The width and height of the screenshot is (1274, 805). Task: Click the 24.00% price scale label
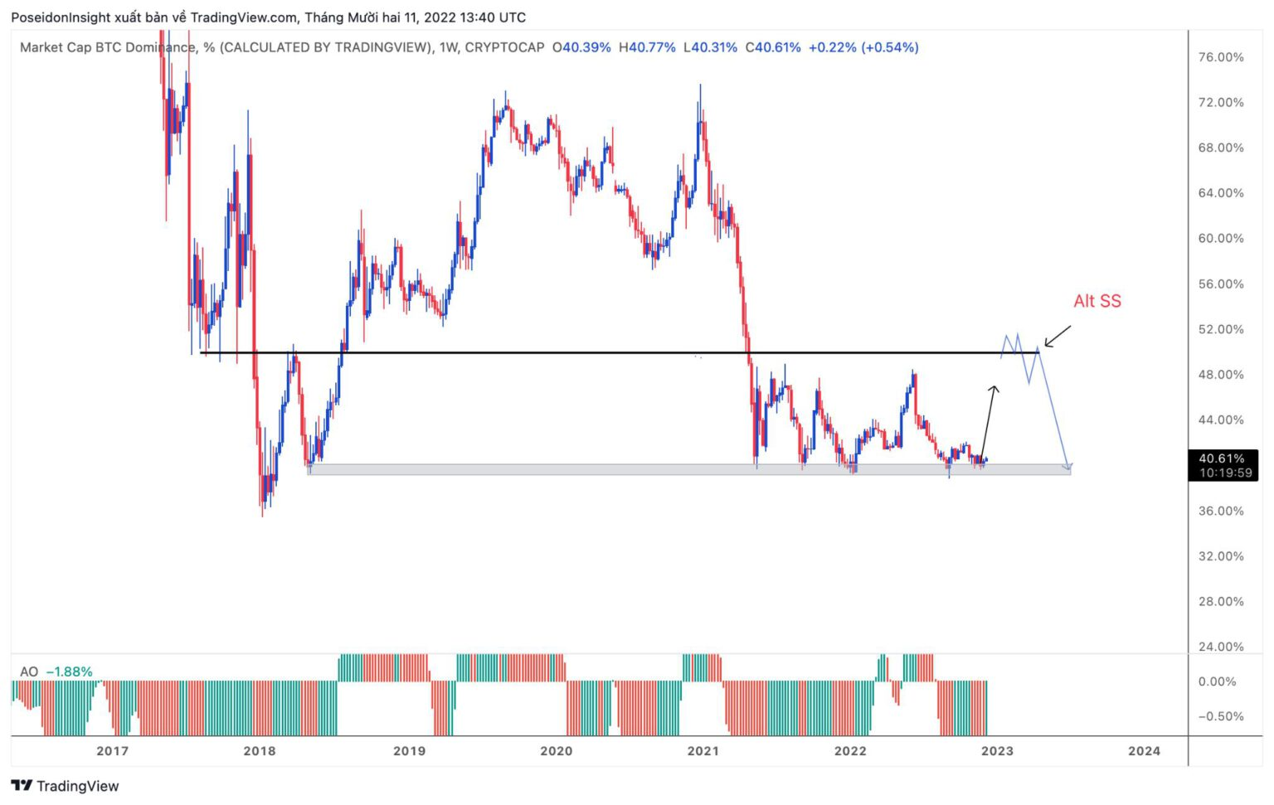[1220, 647]
